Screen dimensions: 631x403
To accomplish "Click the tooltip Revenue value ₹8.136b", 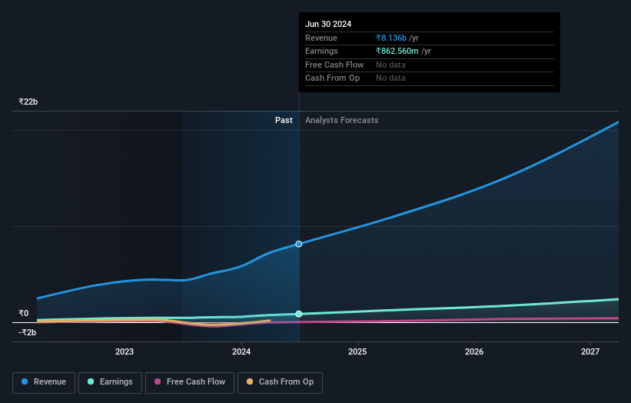I will (391, 38).
